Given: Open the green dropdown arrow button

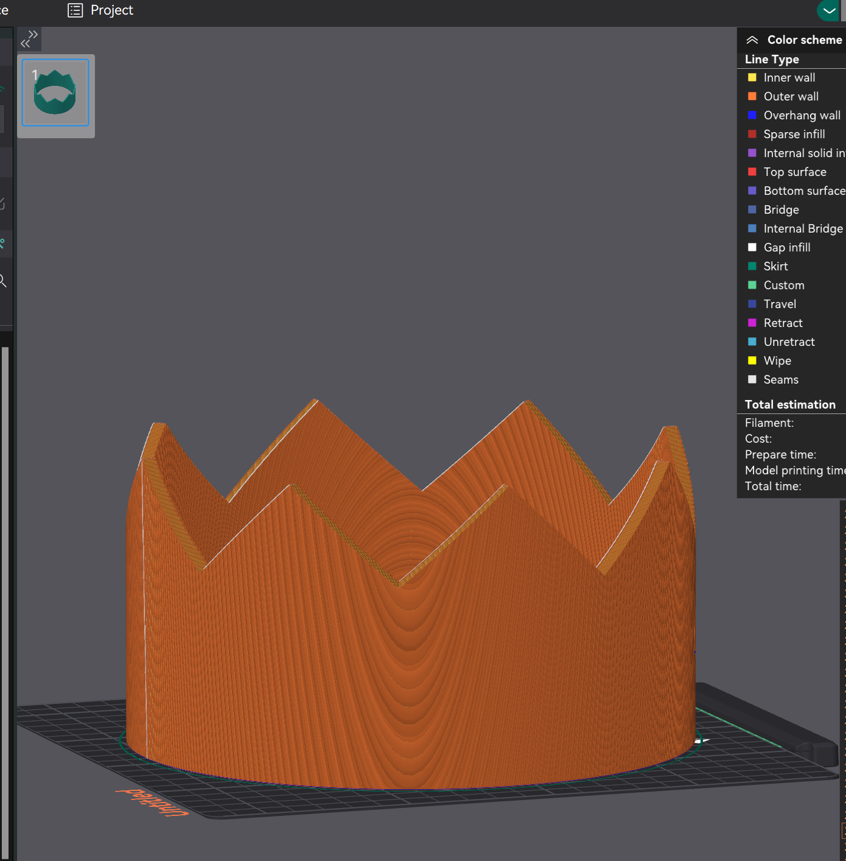Looking at the screenshot, I should (x=828, y=10).
